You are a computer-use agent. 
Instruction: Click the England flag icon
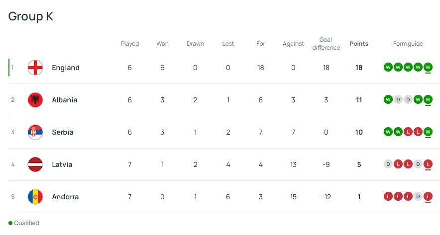pos(35,68)
